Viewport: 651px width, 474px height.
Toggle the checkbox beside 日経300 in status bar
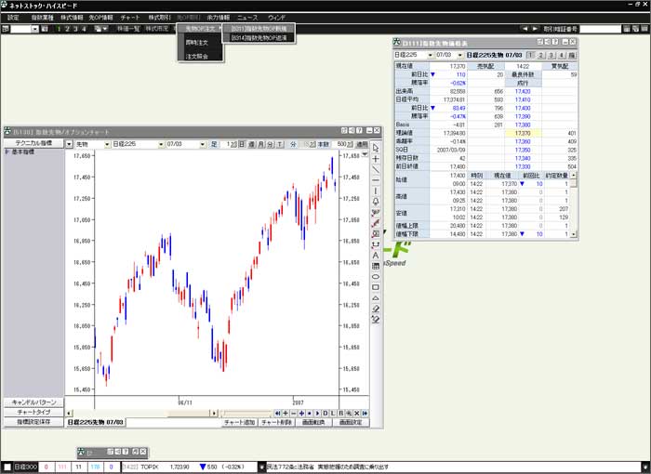pyautogui.click(x=7, y=467)
